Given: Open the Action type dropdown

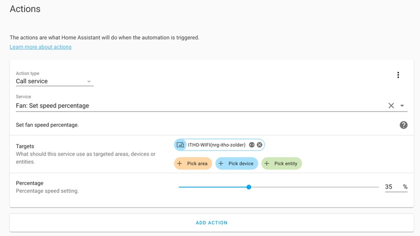Looking at the screenshot, I should pyautogui.click(x=55, y=81).
